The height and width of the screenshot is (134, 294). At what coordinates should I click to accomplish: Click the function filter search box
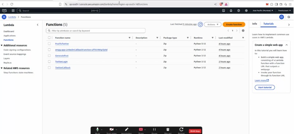[96, 31]
